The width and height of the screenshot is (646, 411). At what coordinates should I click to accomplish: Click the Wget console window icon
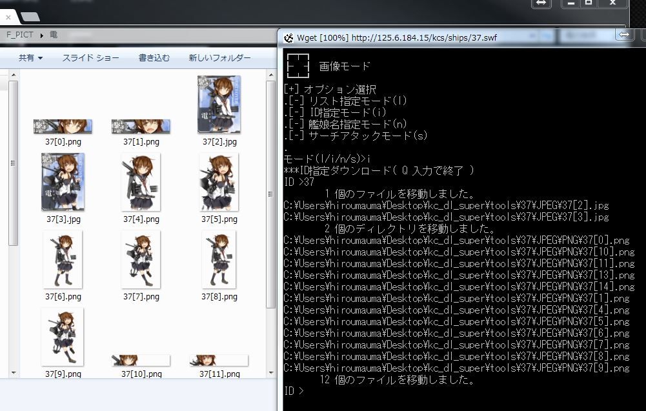click(x=289, y=38)
